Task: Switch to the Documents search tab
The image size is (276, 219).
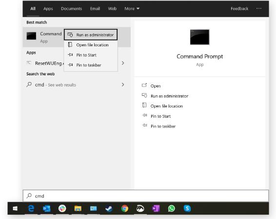Action: (72, 8)
